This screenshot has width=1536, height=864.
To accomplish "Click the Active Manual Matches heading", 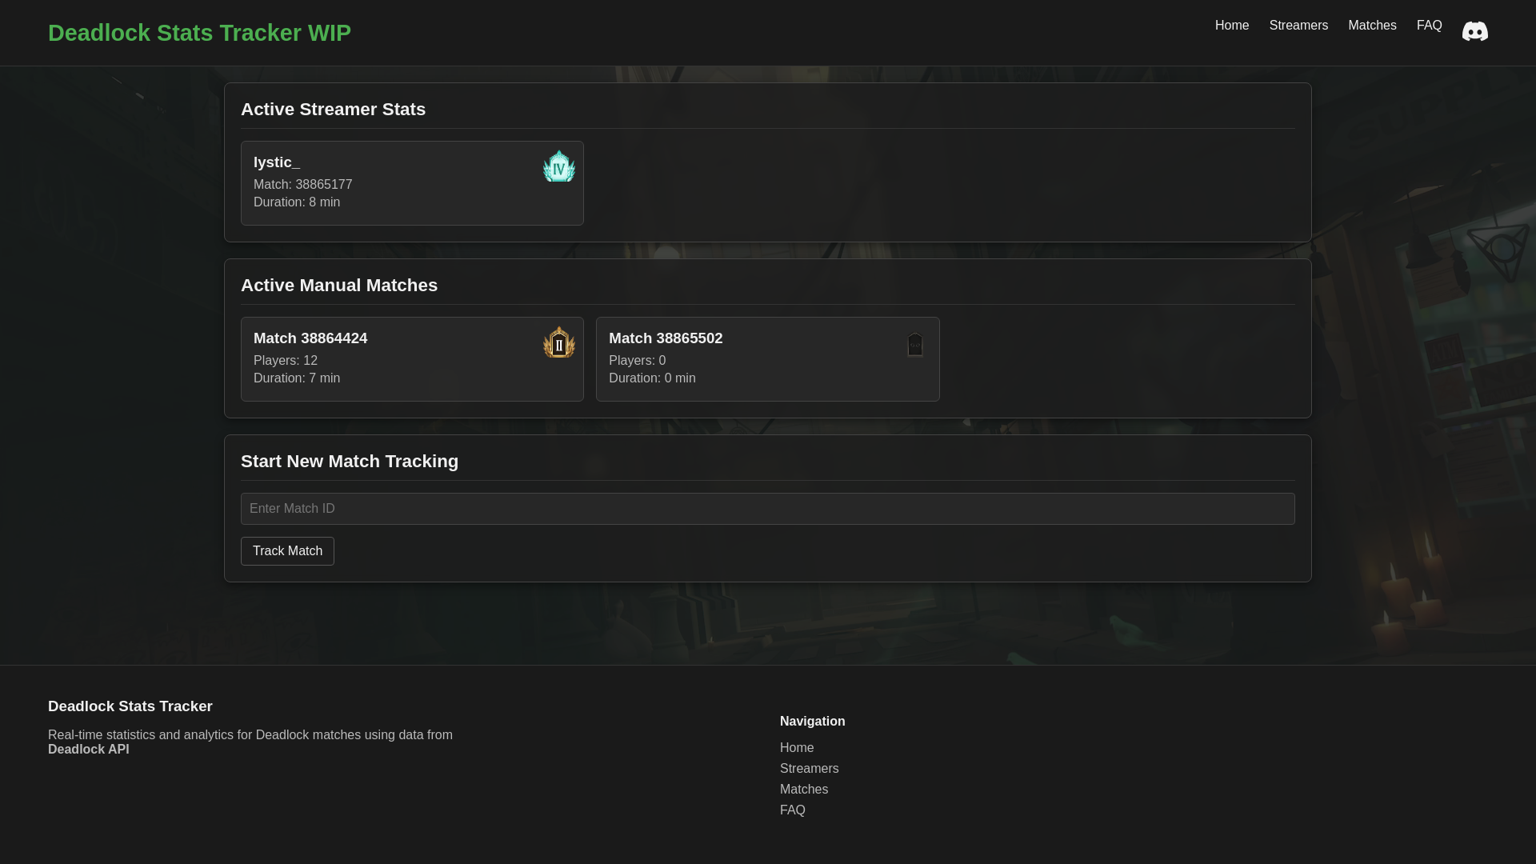I will pos(339,286).
